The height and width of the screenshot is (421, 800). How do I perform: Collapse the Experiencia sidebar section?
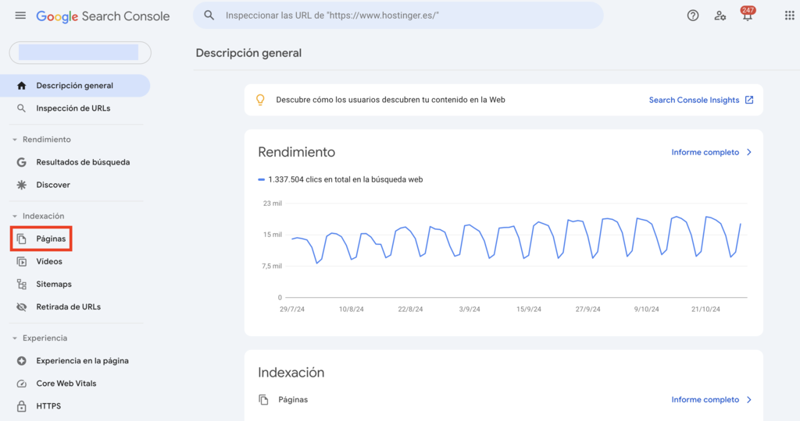(x=15, y=338)
